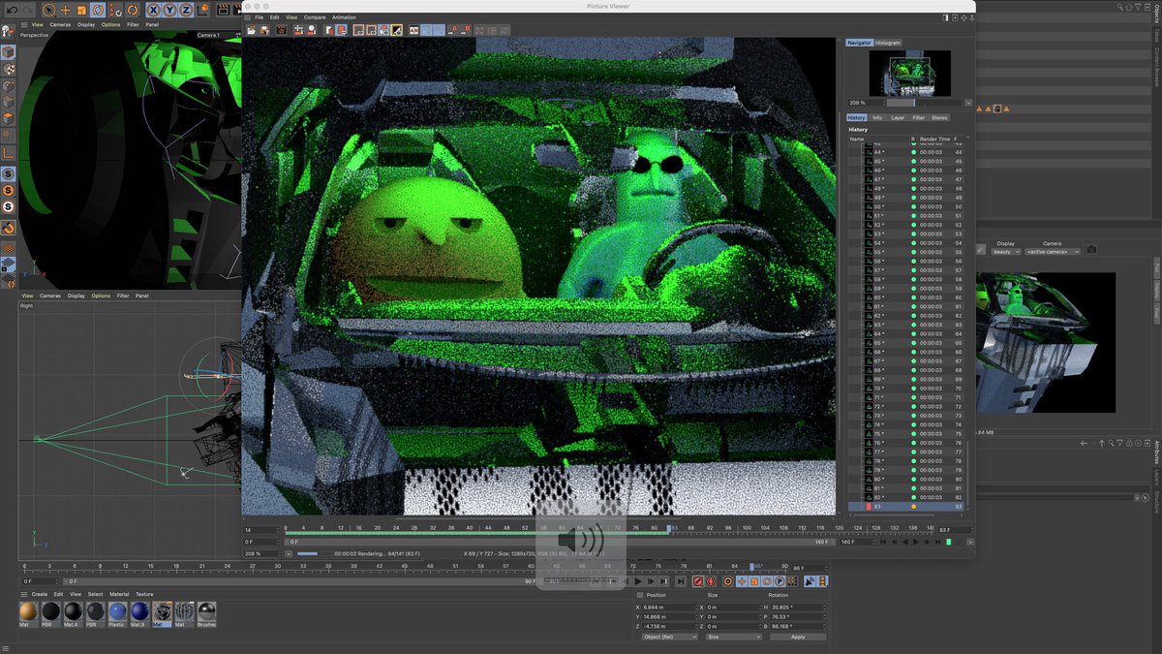Adjust the Navigator zoom slider
The height and width of the screenshot is (654, 1162).
(x=924, y=102)
